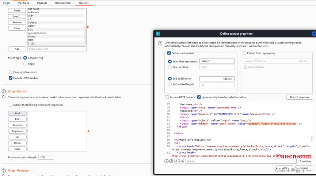Click Paste button in grep match

17,11
